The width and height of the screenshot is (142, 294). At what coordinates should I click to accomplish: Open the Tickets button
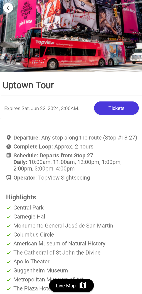point(116,108)
